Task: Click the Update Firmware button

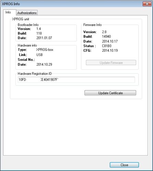Action: click(111, 63)
